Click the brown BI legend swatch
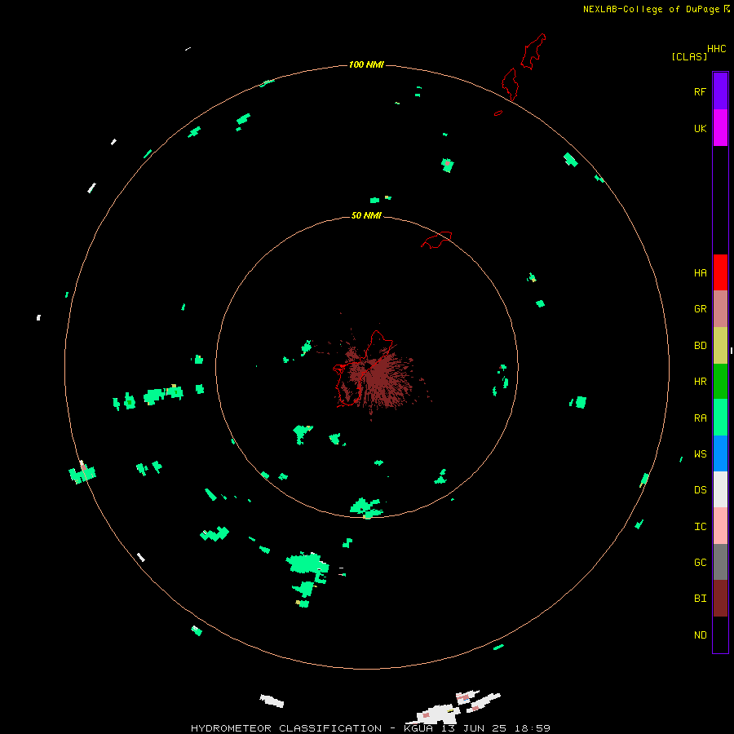Screen dimensions: 734x734 point(720,599)
